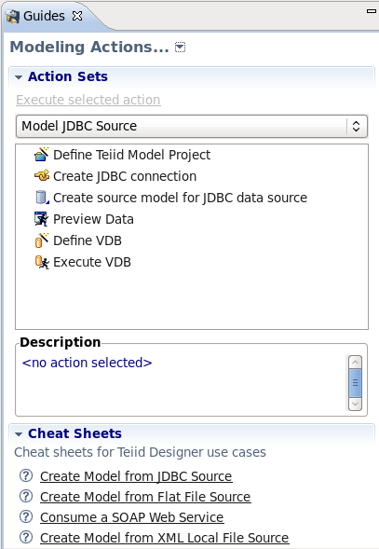Click the help icon beside Consume a SOAP Web Service
The height and width of the screenshot is (549, 379).
[x=26, y=516]
